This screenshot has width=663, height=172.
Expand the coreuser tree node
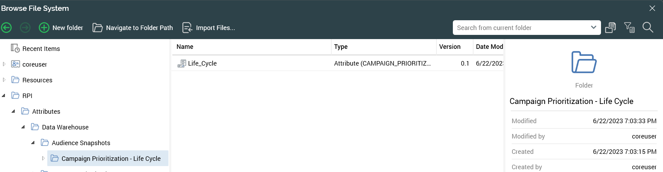(4, 64)
